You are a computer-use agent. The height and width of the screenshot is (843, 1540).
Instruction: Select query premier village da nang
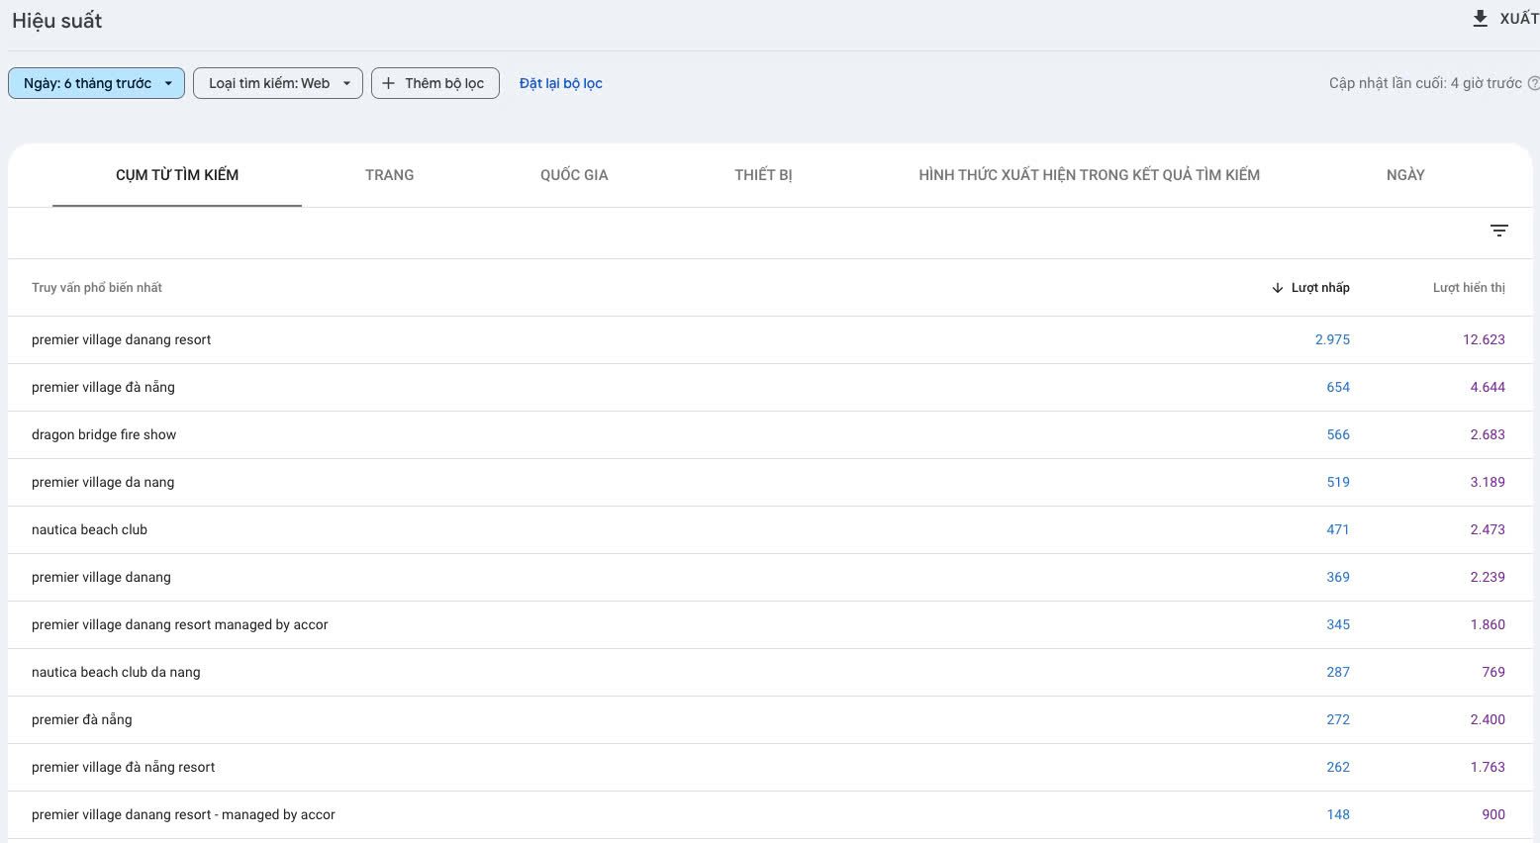pos(103,482)
